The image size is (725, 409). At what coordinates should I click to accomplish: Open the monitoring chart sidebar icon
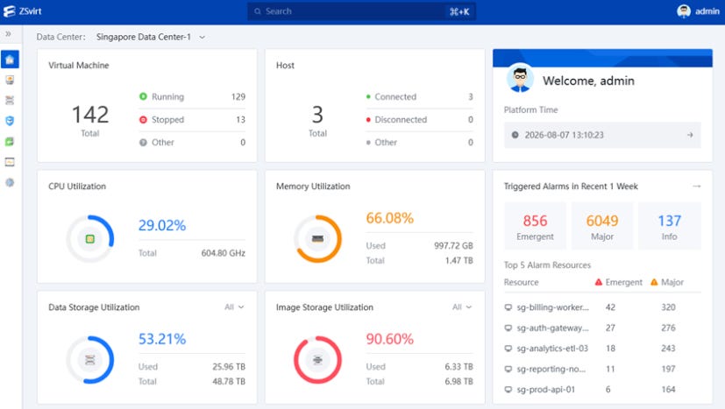[10, 162]
